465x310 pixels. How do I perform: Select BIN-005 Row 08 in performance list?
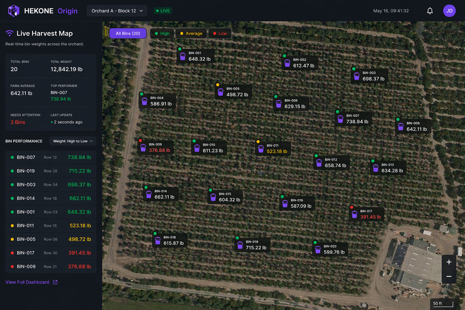point(51,239)
